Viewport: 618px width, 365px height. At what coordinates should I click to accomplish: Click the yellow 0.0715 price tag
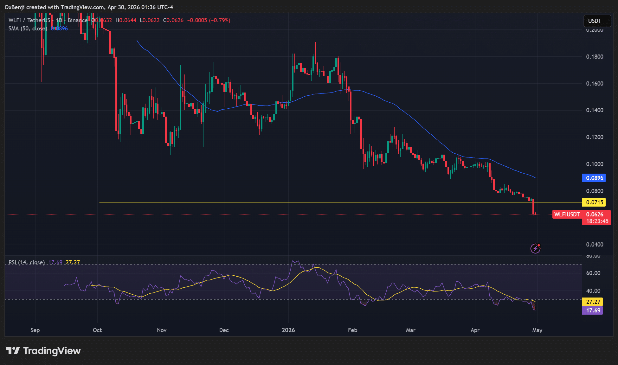(594, 202)
